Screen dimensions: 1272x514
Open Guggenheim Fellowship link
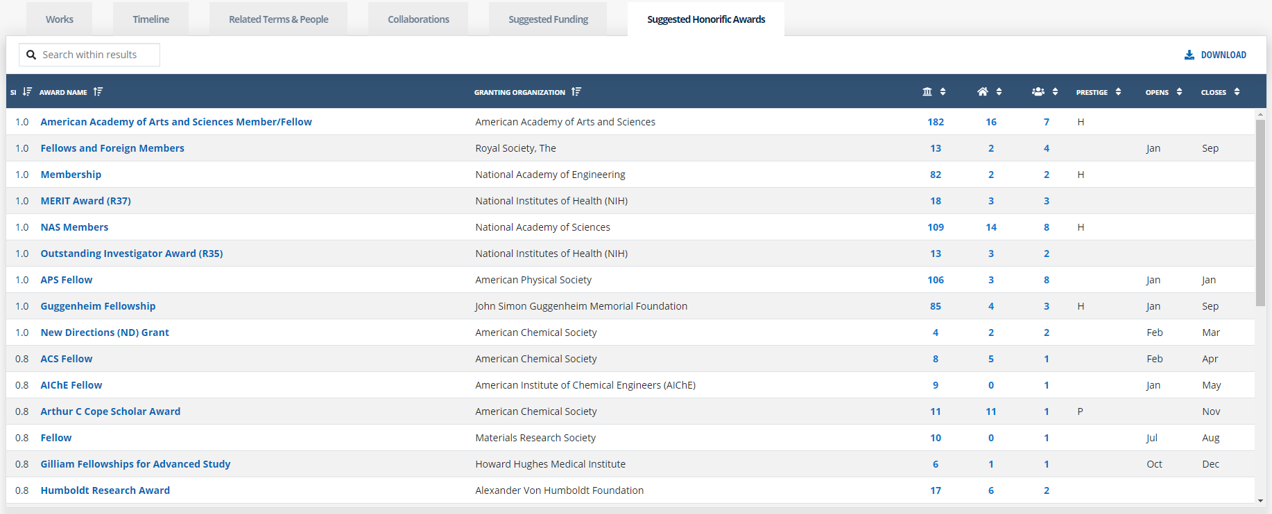[x=98, y=306]
